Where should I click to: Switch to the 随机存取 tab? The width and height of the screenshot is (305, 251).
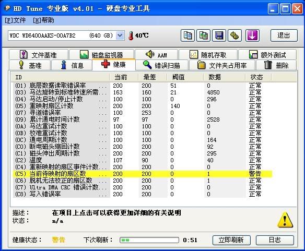pos(208,55)
